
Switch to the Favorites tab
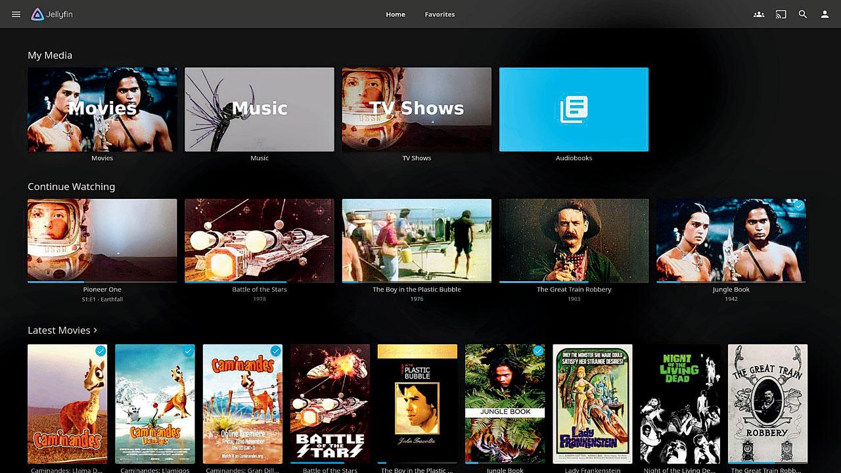click(440, 14)
